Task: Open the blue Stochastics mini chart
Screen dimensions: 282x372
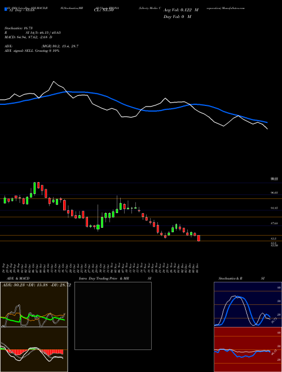Action: 248,304
